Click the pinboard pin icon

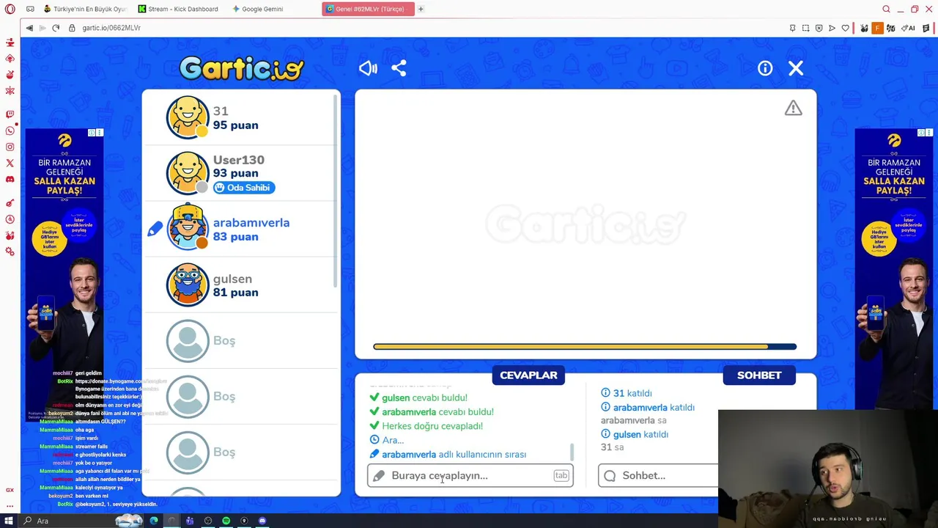tap(792, 28)
